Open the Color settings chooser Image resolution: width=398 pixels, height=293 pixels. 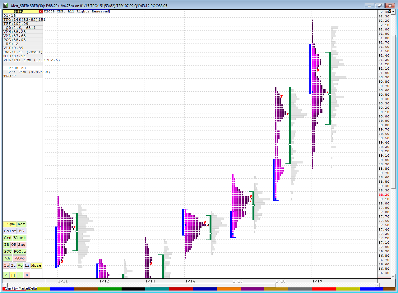[10, 231]
